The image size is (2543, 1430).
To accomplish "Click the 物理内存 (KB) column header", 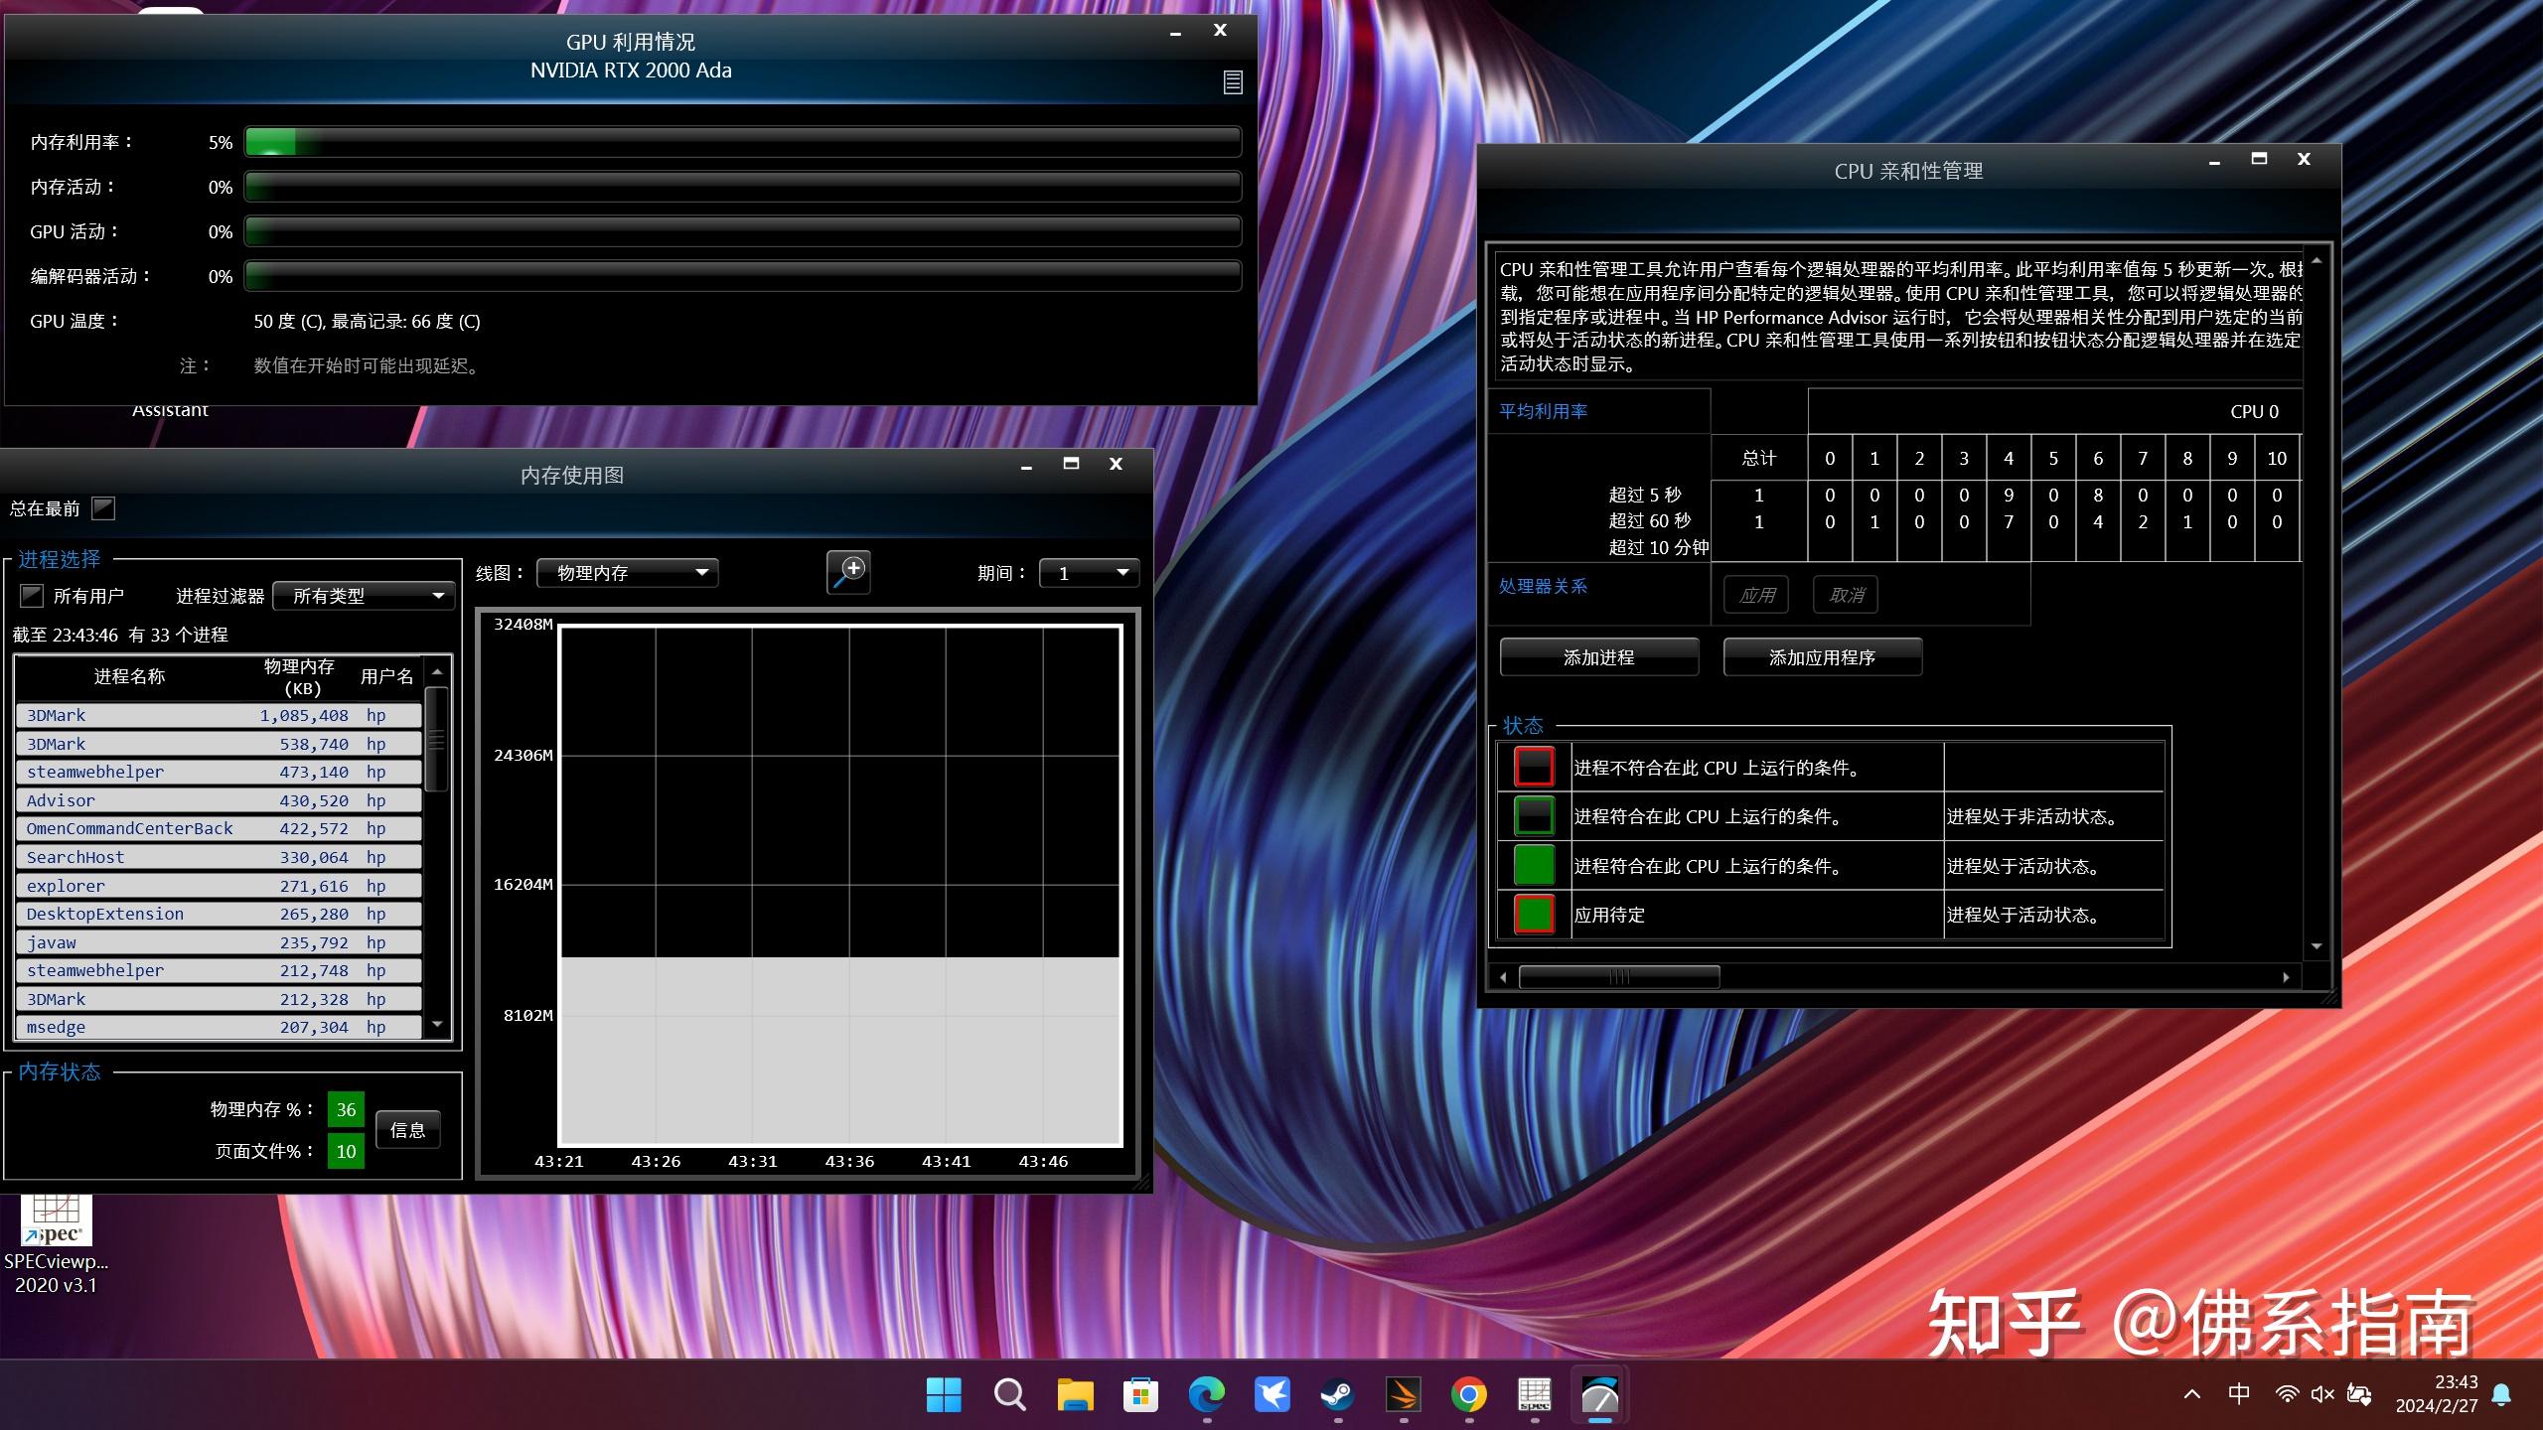I will pyautogui.click(x=299, y=677).
